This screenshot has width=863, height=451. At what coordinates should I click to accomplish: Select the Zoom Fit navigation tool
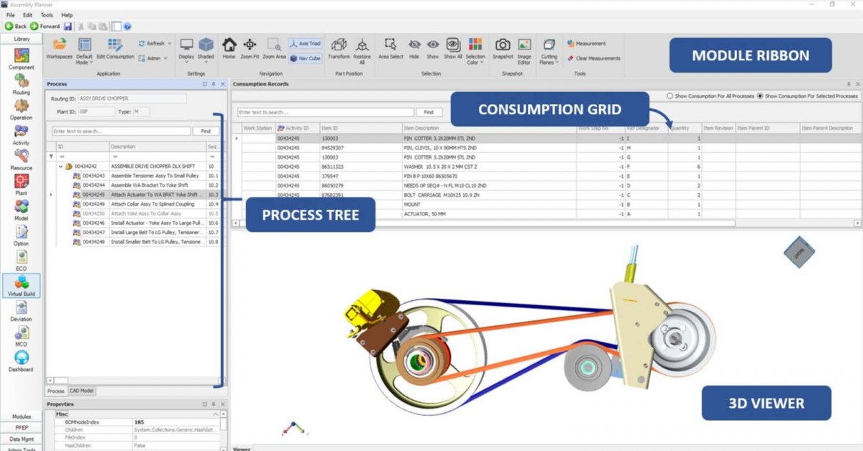[x=249, y=50]
